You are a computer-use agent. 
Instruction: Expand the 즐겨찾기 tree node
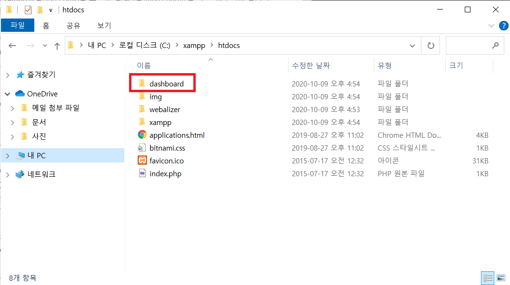pos(8,76)
